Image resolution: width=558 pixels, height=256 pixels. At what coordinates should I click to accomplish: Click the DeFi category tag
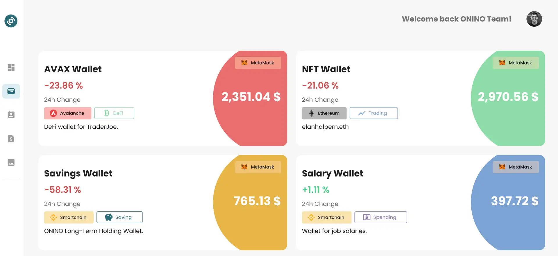pos(114,113)
